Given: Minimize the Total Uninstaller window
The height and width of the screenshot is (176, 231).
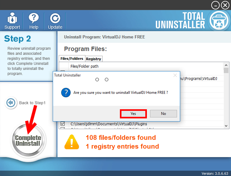Looking at the screenshot, I should coord(215,5).
